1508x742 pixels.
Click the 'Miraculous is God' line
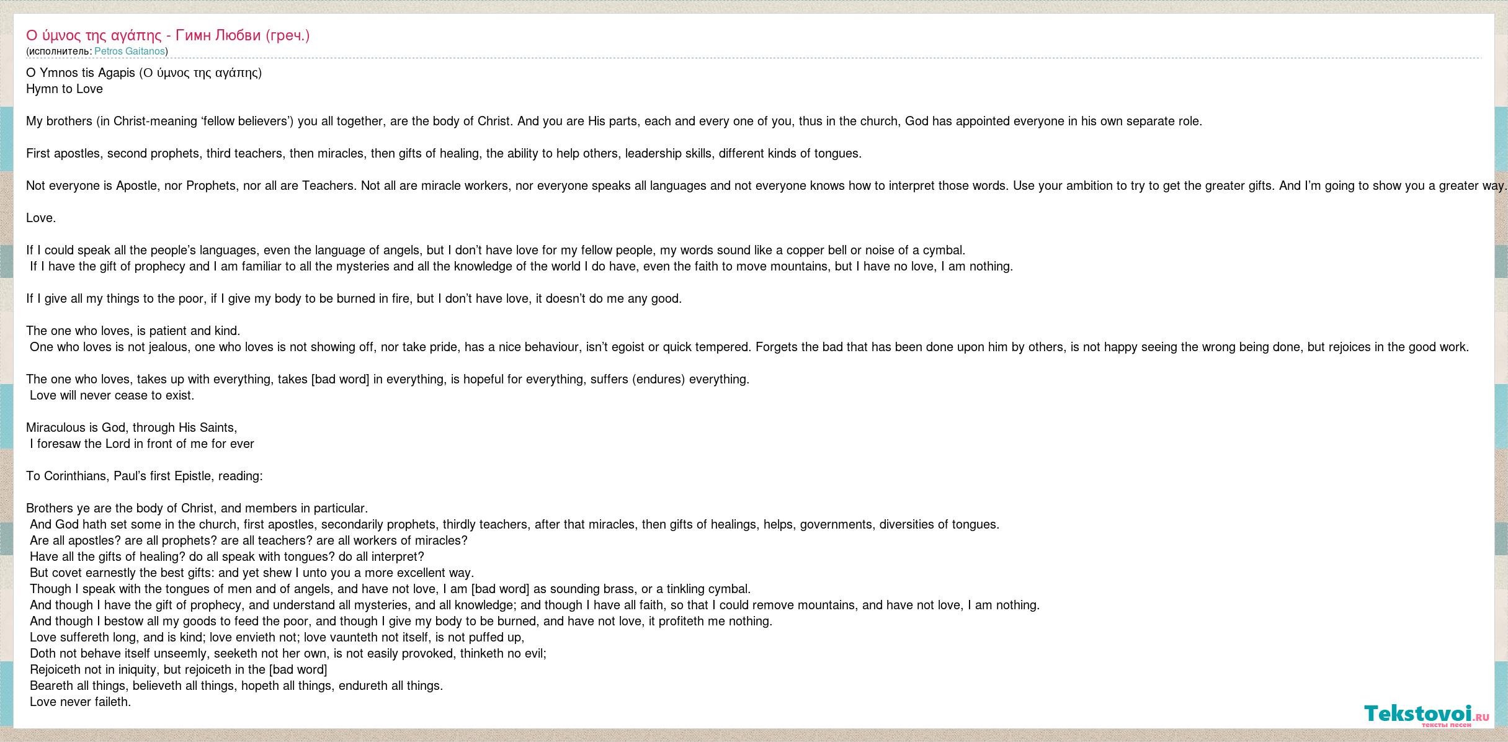132,427
